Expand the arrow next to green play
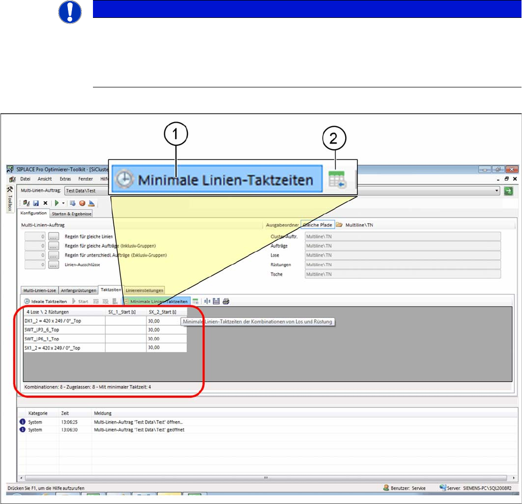The width and height of the screenshot is (522, 504). 63,203
